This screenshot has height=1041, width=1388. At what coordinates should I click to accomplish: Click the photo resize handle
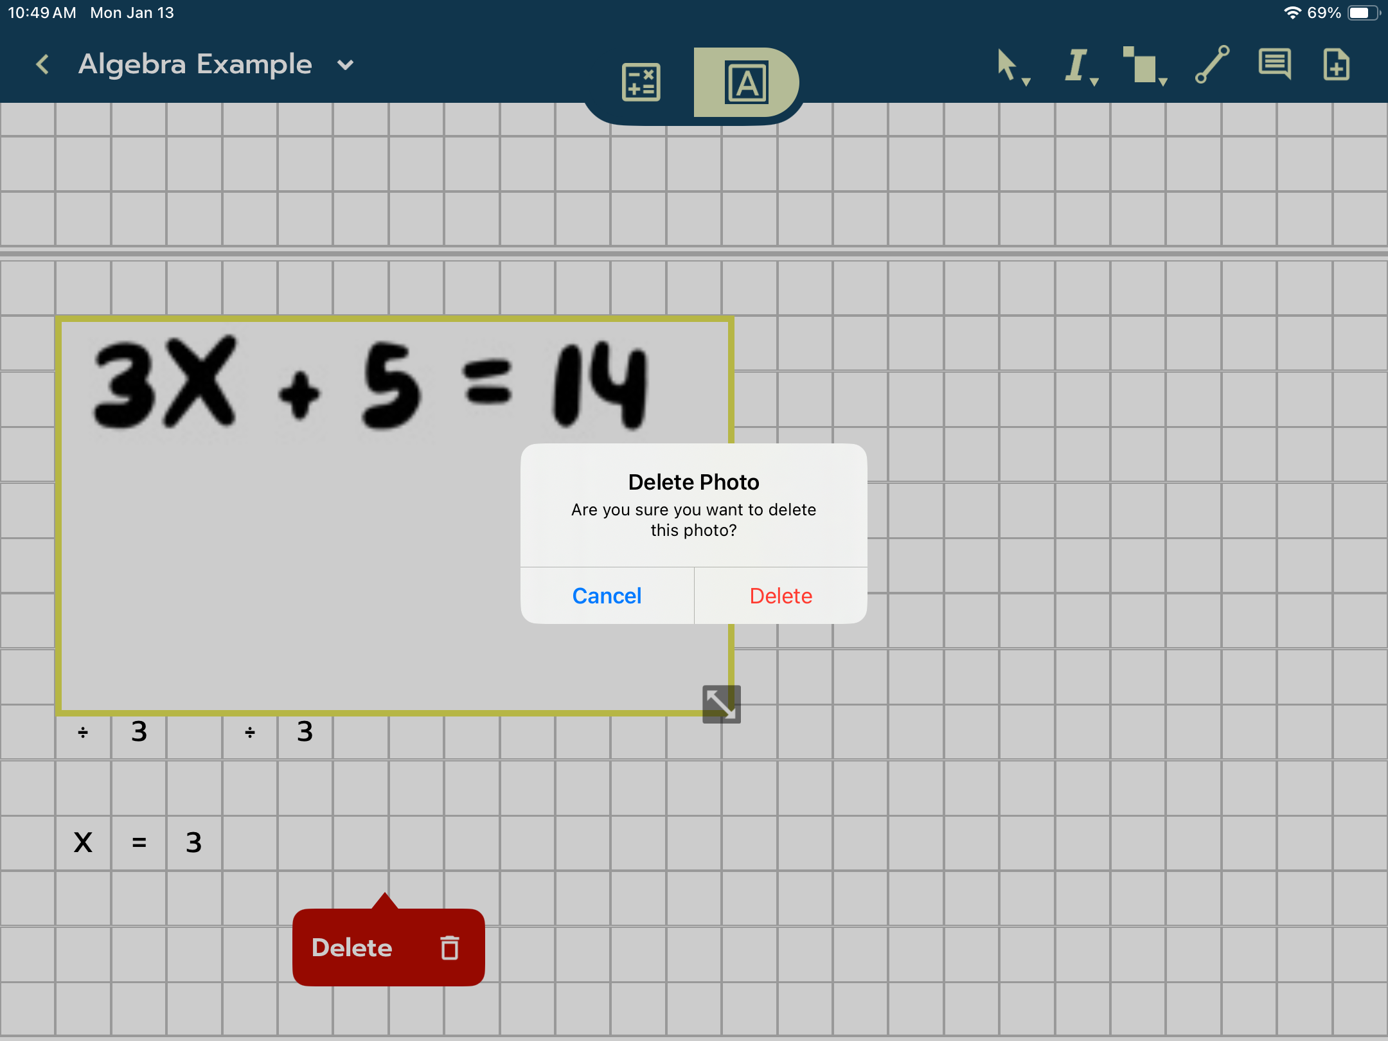(721, 704)
